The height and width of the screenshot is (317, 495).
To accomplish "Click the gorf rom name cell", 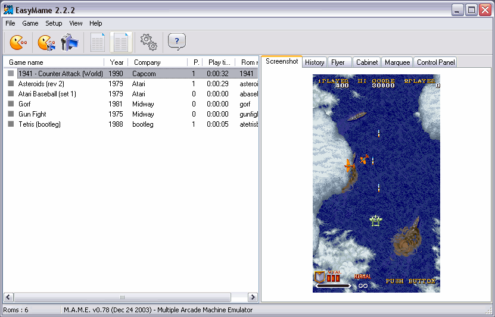I will tap(245, 104).
